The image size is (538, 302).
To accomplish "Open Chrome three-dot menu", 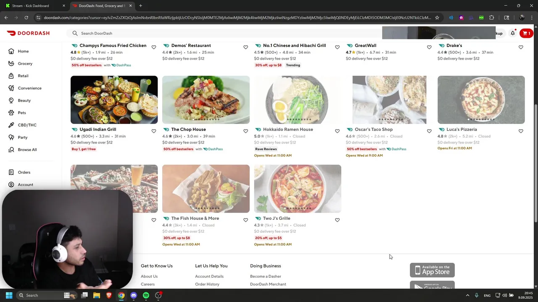I will [532, 18].
